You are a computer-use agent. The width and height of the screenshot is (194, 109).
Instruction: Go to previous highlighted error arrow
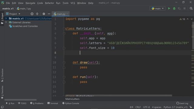coord(188,19)
